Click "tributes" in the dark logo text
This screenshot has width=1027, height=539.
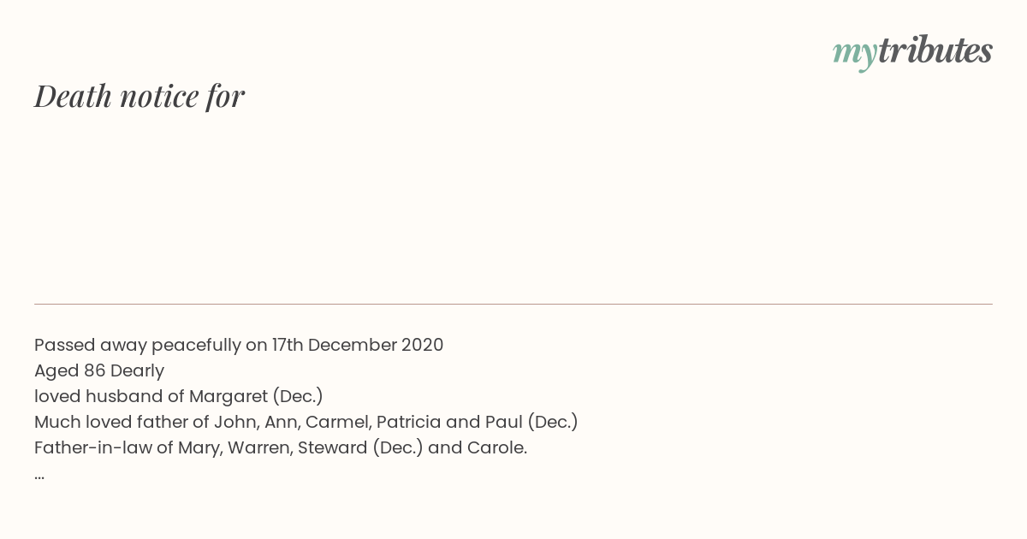(935, 51)
